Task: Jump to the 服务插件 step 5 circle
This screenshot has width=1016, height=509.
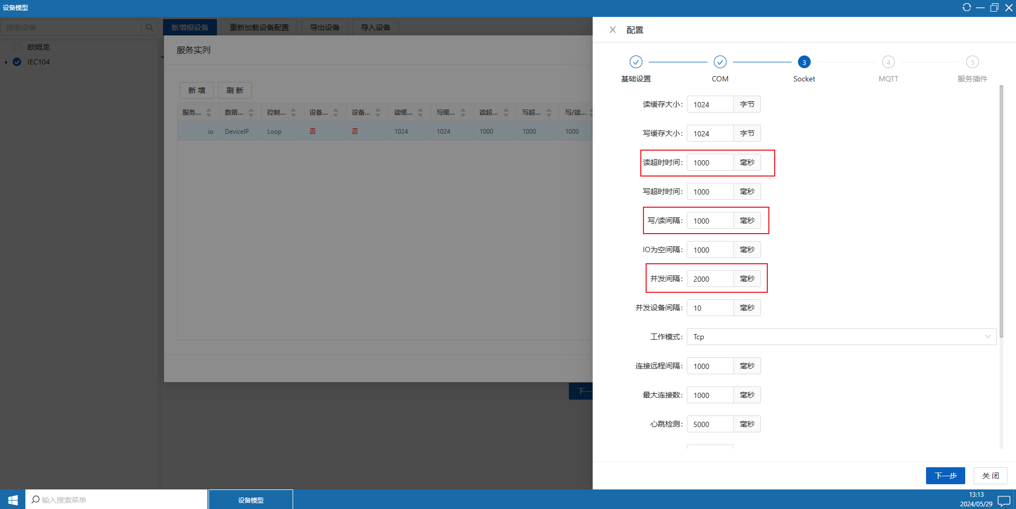Action: tap(973, 62)
